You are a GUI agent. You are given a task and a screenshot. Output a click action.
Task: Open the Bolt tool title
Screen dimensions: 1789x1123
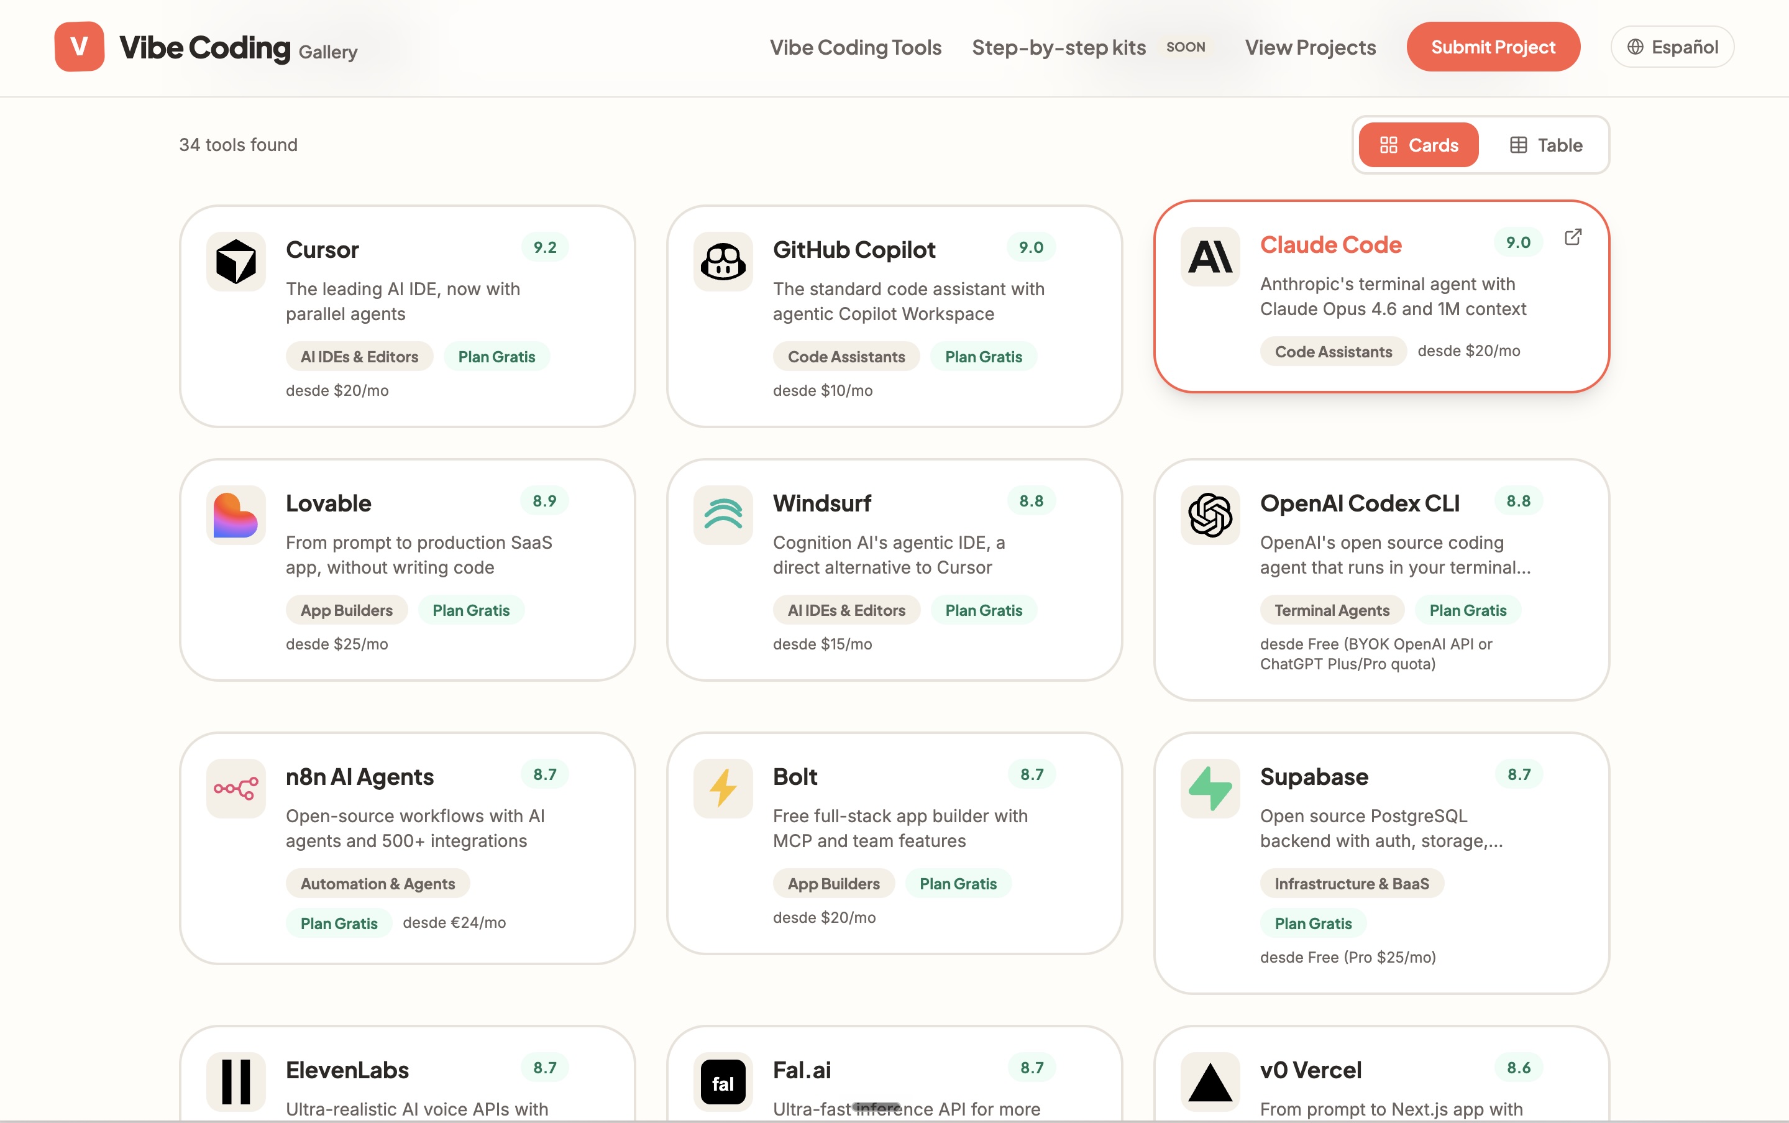(x=795, y=776)
